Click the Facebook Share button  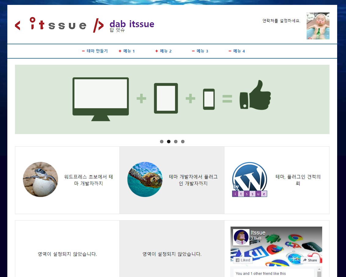[310, 260]
